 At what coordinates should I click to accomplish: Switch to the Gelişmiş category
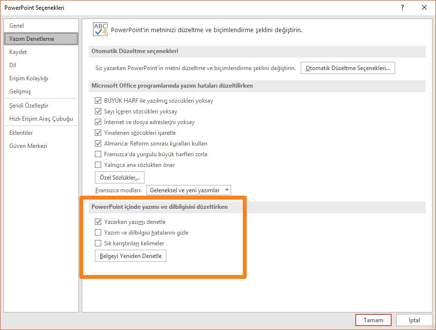tap(41, 92)
